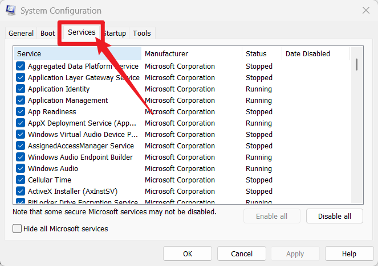Toggle the Application Identity checkbox
Image resolution: width=378 pixels, height=266 pixels.
pos(21,89)
